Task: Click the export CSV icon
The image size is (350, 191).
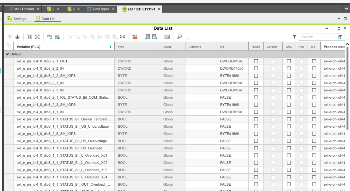Action: click(x=155, y=37)
